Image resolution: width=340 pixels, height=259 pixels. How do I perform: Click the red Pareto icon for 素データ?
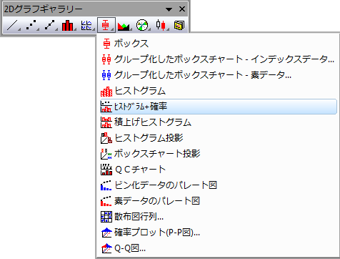106,201
